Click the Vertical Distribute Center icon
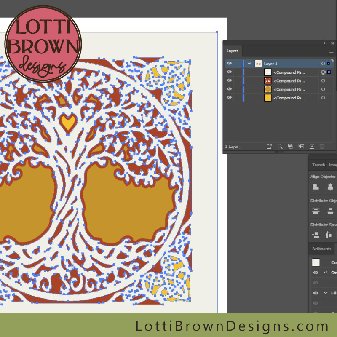This screenshot has height=337, width=337. coord(330,211)
